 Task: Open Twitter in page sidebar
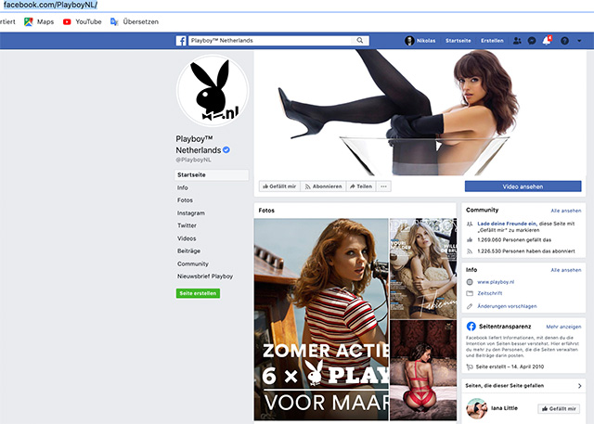pyautogui.click(x=187, y=225)
